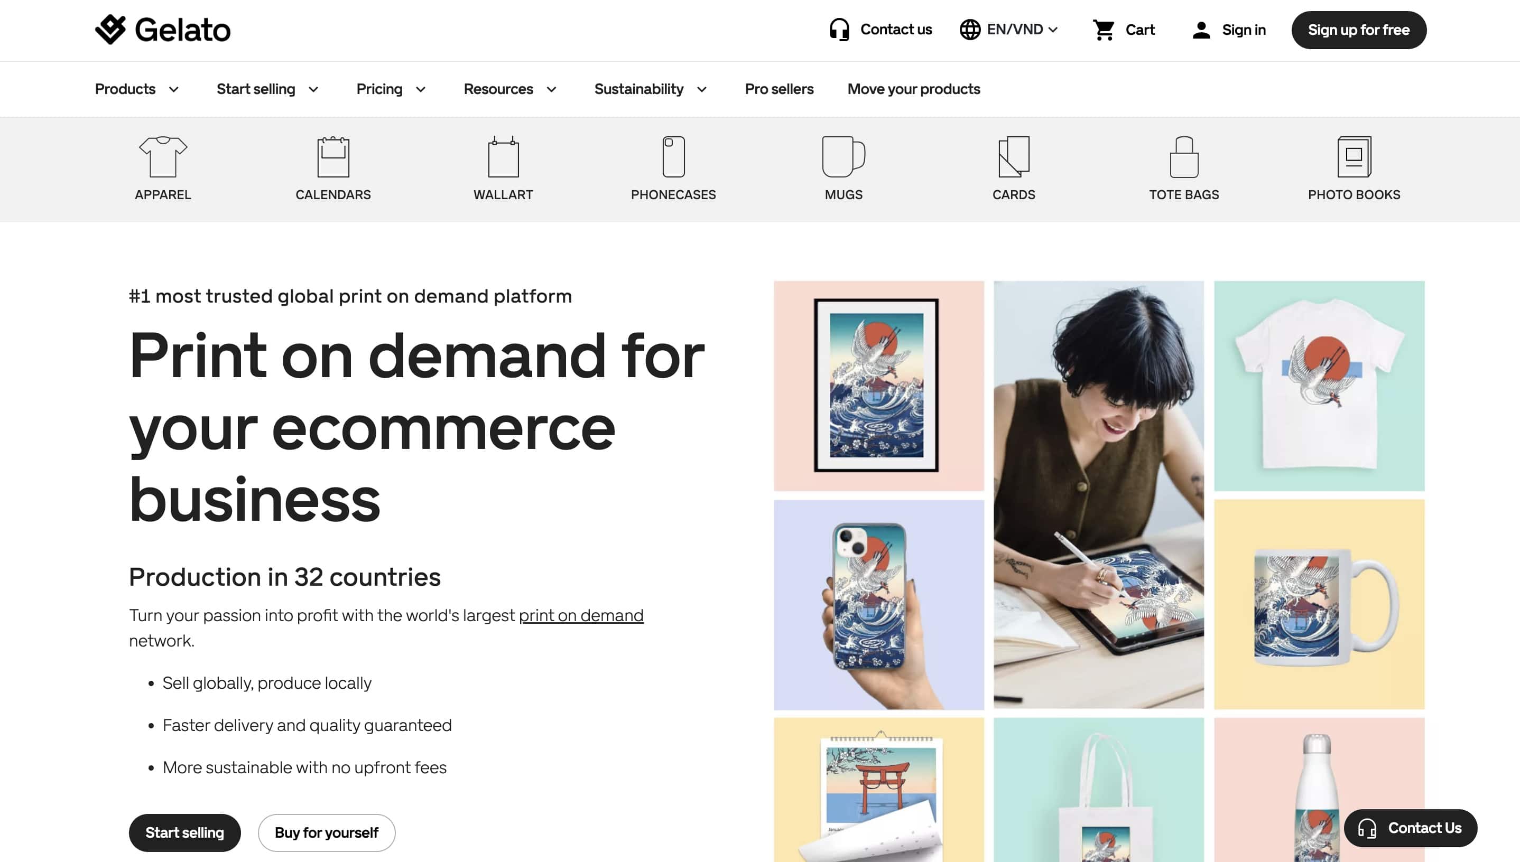Screen dimensions: 1520x862
Task: Select the Wallart category icon
Action: tap(503, 157)
